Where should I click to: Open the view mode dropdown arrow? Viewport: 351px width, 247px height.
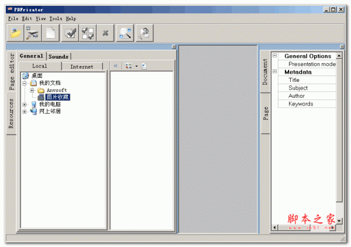pyautogui.click(x=136, y=66)
